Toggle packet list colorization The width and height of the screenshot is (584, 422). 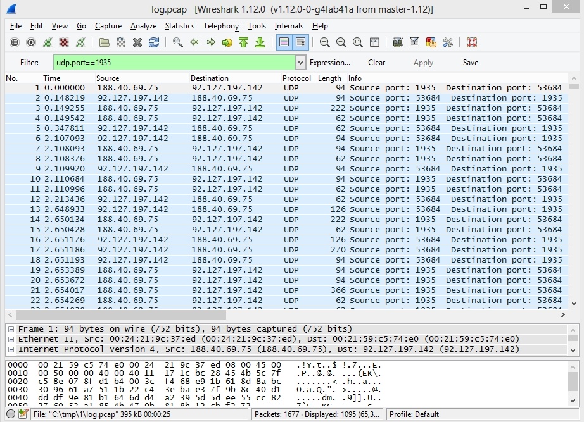[284, 42]
